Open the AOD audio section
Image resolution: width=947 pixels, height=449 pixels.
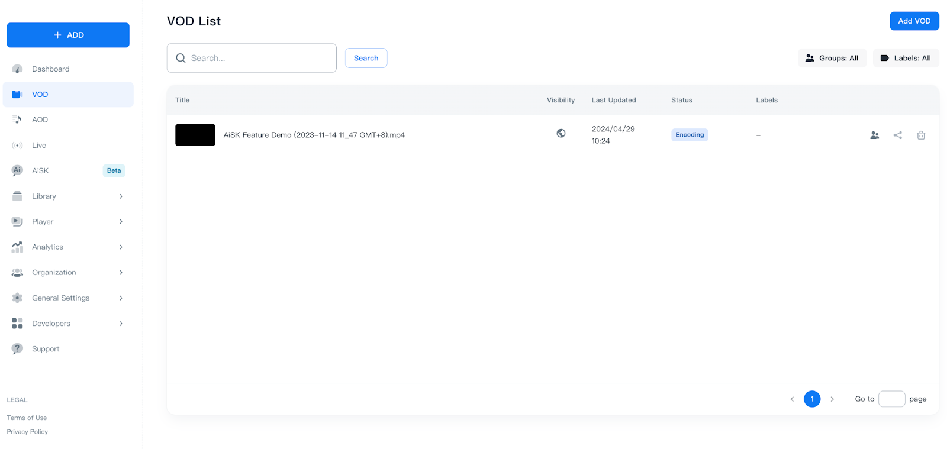pos(40,120)
